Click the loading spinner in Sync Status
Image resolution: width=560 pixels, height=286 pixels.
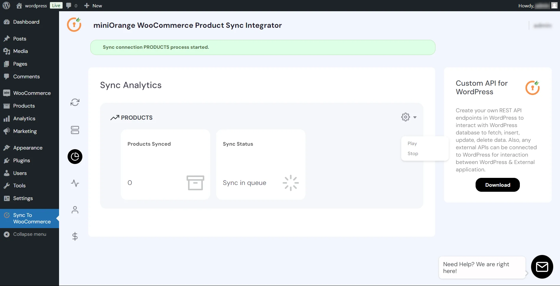[291, 183]
